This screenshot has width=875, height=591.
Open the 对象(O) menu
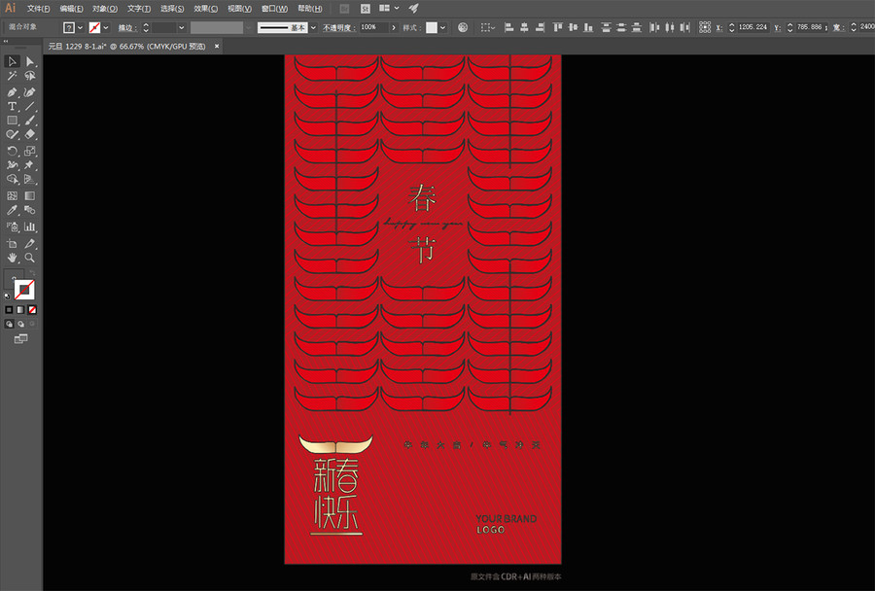(105, 9)
